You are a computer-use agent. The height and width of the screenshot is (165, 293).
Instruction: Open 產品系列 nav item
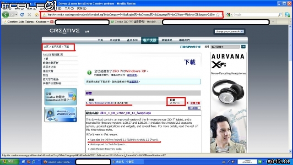(x=132, y=40)
